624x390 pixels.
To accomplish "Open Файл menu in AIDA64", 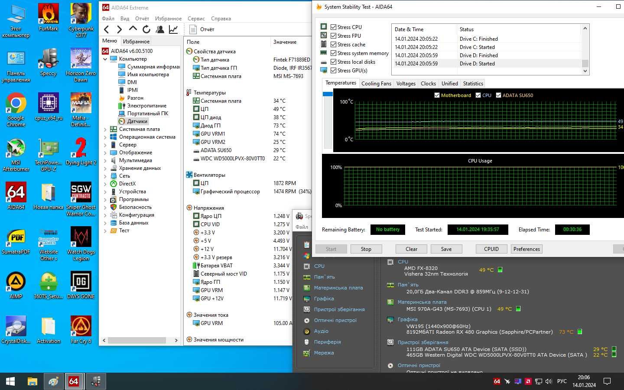I will coord(108,19).
